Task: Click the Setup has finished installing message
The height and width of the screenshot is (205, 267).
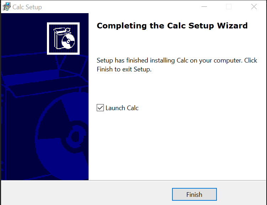Action: pos(177,60)
